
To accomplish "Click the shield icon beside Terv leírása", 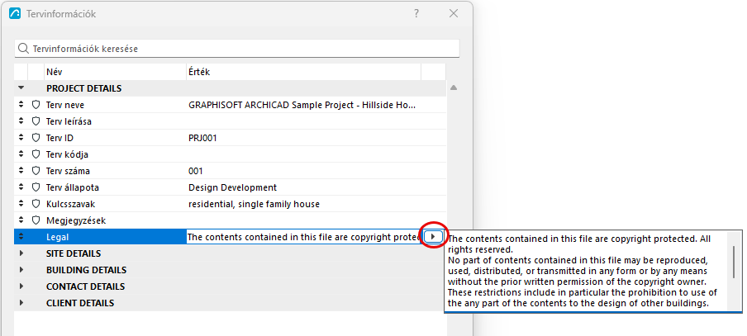I will (x=36, y=121).
